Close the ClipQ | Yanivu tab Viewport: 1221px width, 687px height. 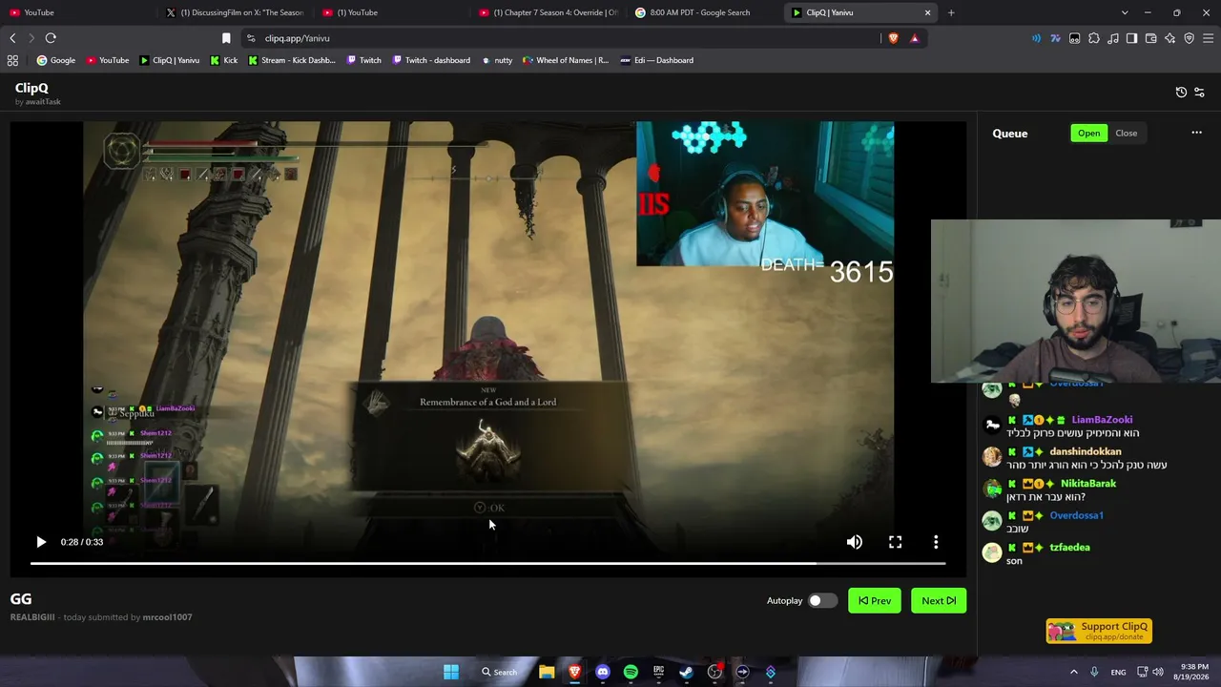927,12
